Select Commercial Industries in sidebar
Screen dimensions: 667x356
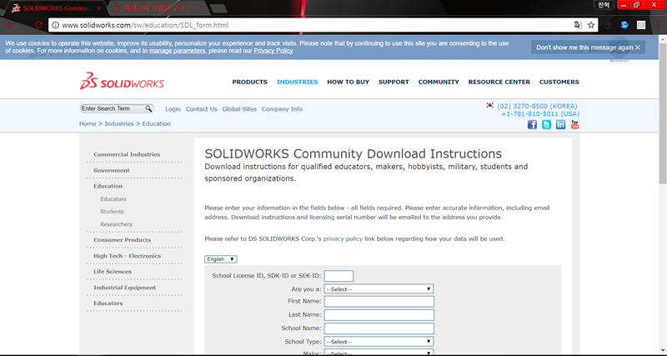click(127, 154)
